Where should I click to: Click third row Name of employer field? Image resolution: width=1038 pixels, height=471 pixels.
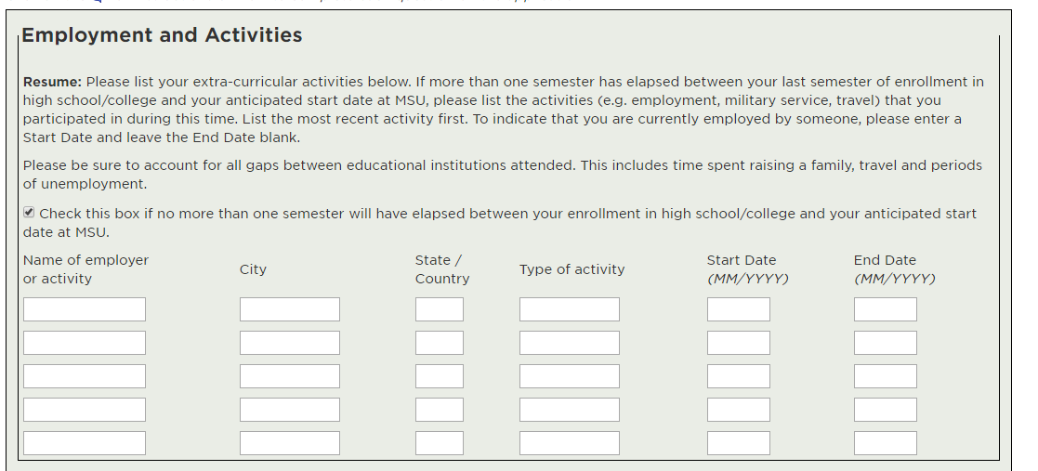[x=85, y=376]
